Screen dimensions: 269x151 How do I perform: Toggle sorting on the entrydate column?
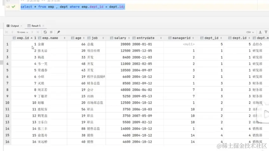[x=161, y=38]
